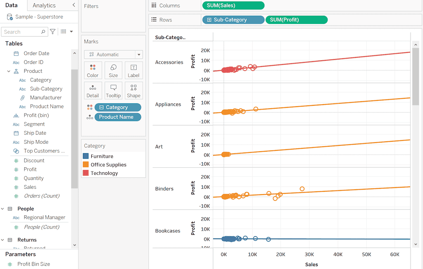Image resolution: width=423 pixels, height=269 pixels.
Task: Open the Color marks card
Action: pos(93,70)
